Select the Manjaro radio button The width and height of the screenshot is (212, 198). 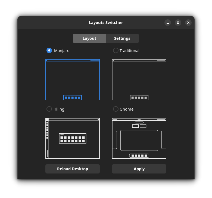point(49,50)
